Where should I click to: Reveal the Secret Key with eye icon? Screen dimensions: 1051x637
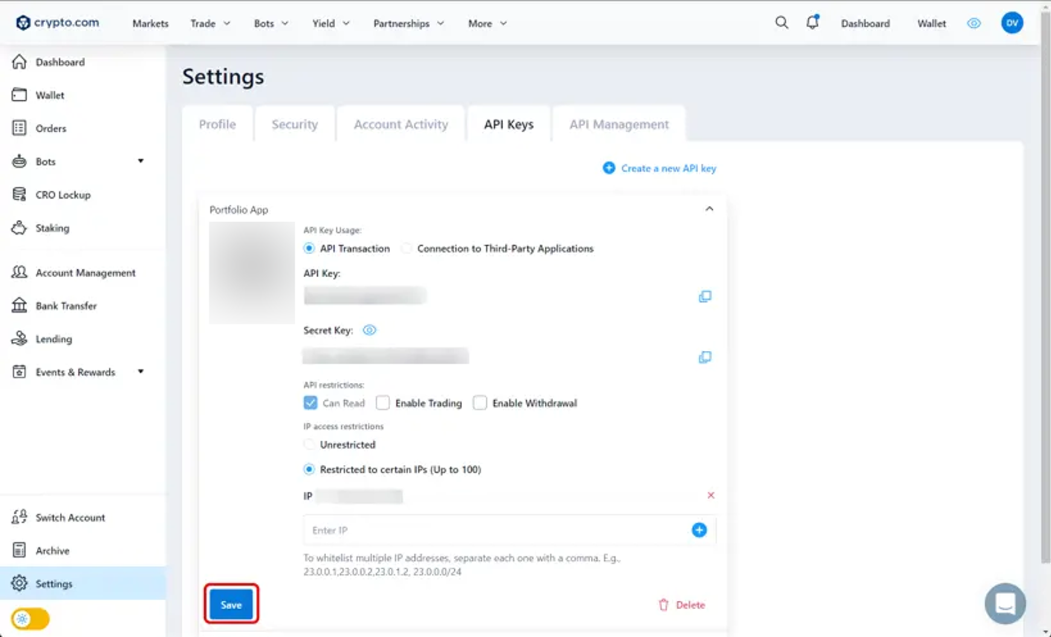pyautogui.click(x=369, y=330)
